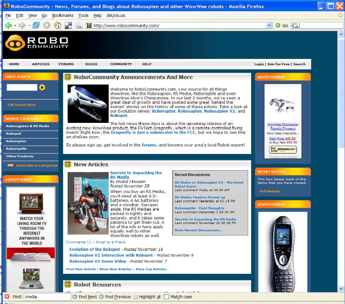Click the scrollbar up arrow
The height and width of the screenshot is (304, 345).
tap(341, 34)
